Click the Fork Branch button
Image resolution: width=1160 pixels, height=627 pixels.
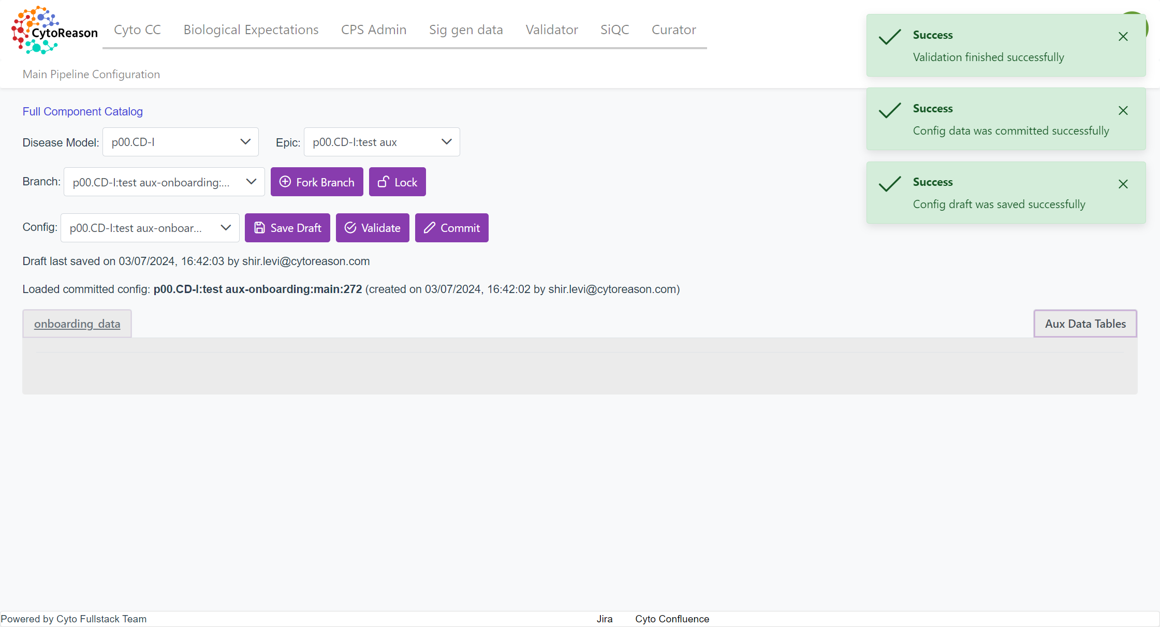pos(317,182)
